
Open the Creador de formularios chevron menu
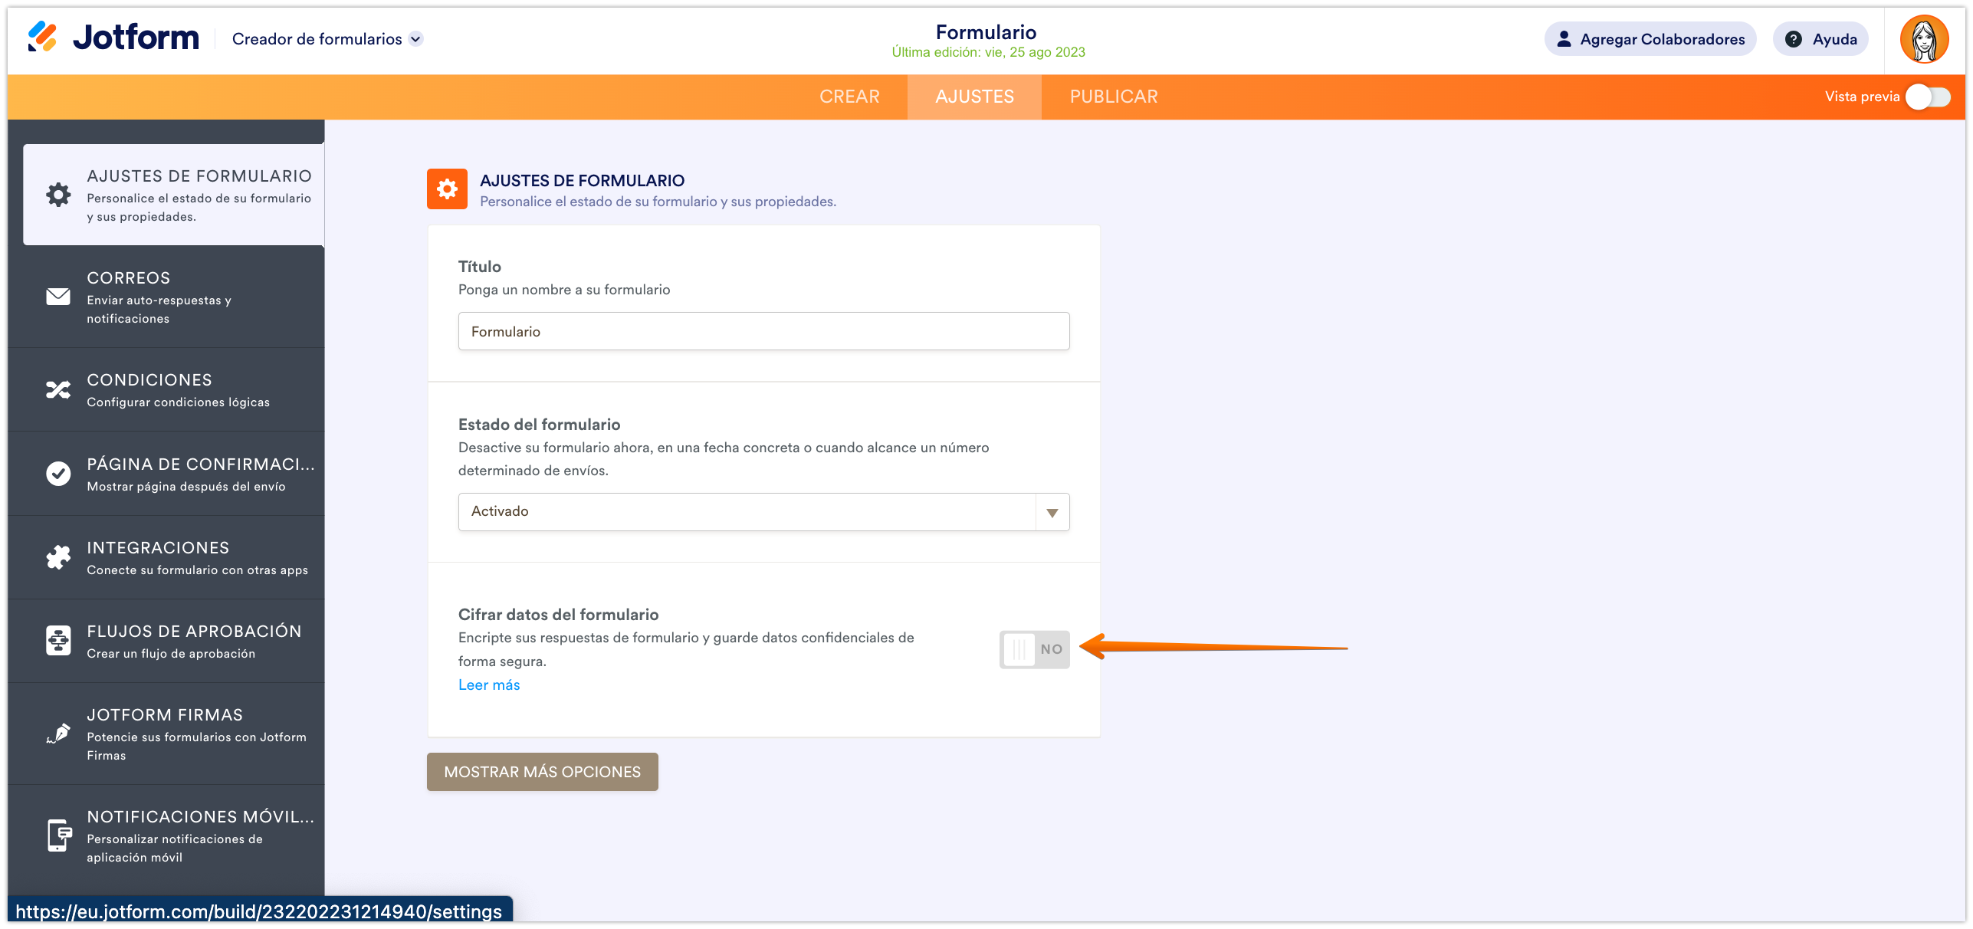(415, 39)
